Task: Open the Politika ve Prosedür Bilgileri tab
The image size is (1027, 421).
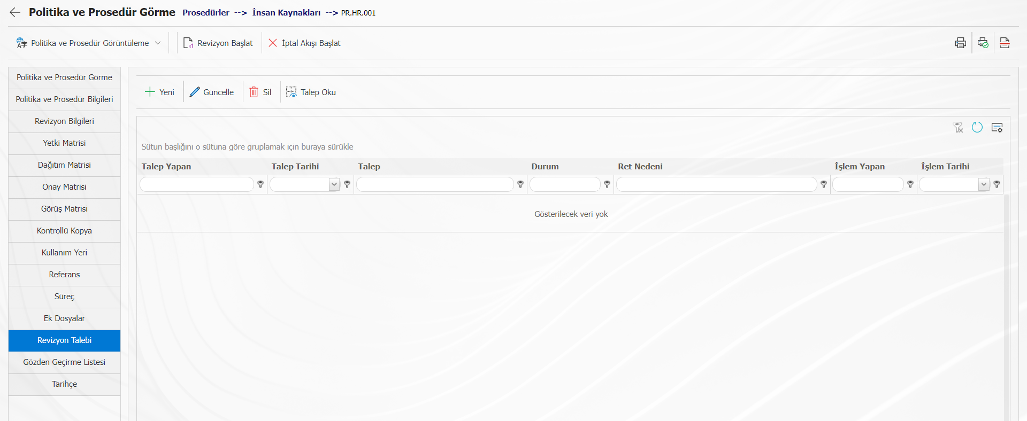Action: click(x=64, y=99)
